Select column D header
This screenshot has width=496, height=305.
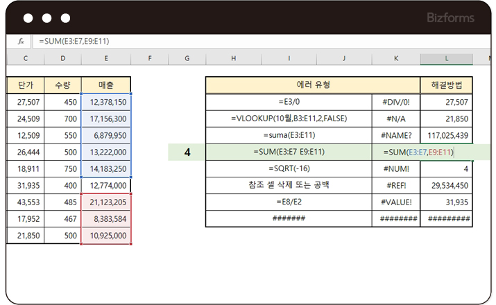click(63, 58)
